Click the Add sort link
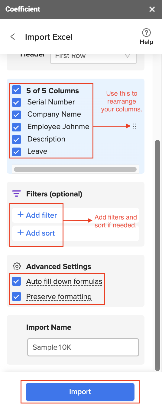 coord(40,233)
